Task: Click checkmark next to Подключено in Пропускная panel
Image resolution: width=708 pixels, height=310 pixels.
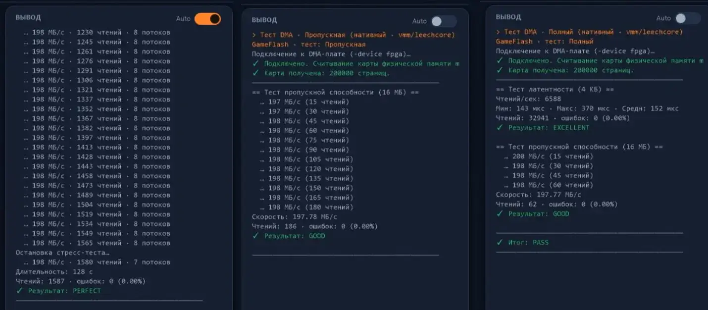Action: point(255,63)
